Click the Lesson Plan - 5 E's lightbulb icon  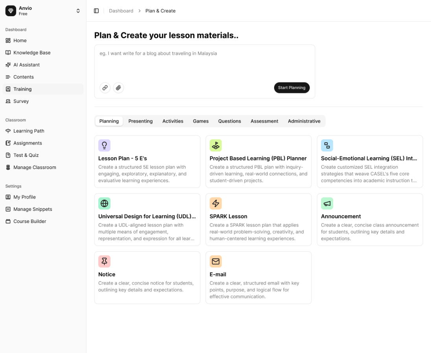click(x=104, y=145)
